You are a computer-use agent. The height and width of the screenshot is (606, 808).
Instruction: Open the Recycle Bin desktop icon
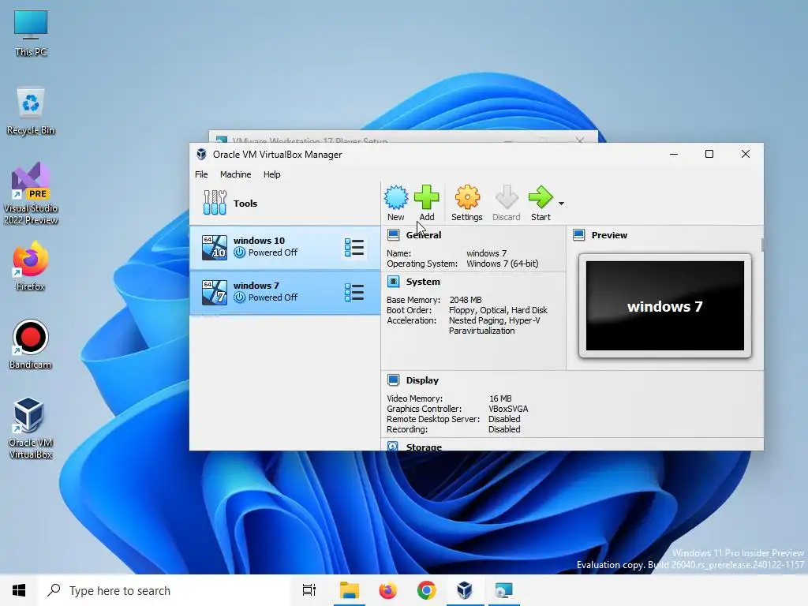point(31,111)
